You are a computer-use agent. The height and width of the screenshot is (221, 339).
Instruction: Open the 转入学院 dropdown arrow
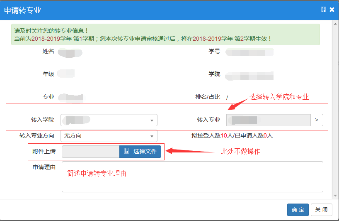[152, 120]
